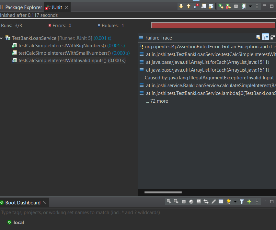The width and height of the screenshot is (276, 230).
Task: Toggle Show Skipped Tests Only filter
Action: [203, 6]
